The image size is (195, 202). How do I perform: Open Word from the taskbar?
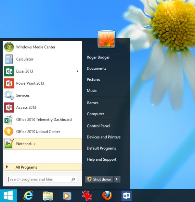(x=126, y=196)
